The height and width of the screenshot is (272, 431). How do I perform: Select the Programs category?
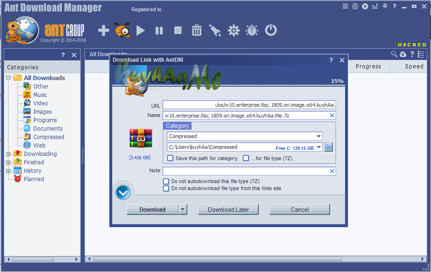point(45,120)
